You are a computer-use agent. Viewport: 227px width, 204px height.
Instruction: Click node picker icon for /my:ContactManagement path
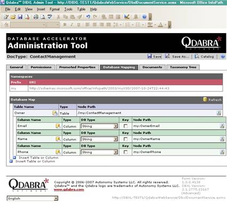point(219,113)
